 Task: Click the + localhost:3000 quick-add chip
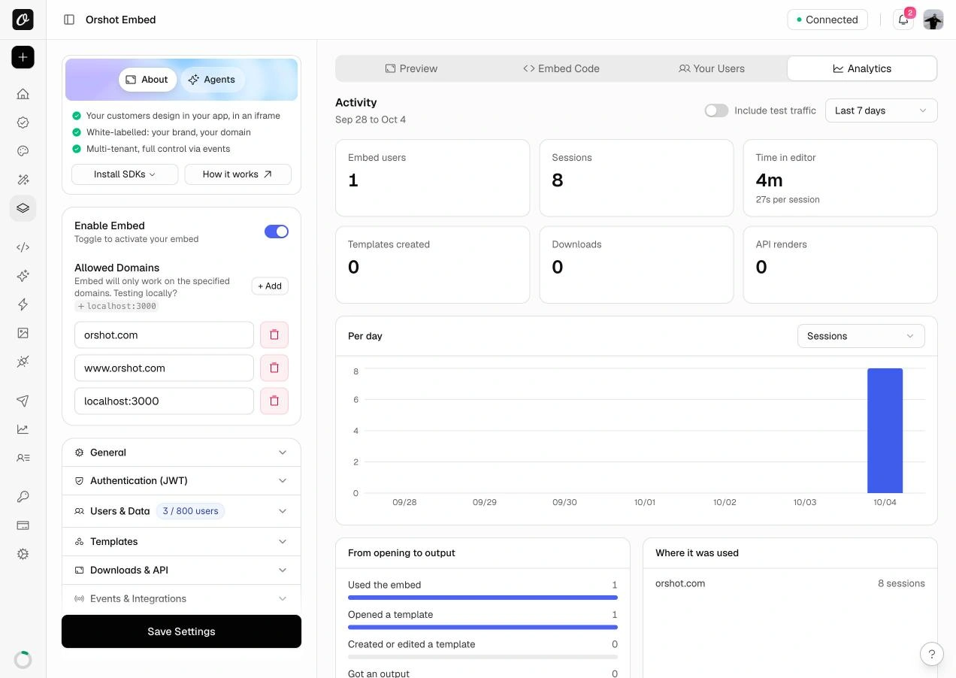tap(116, 307)
